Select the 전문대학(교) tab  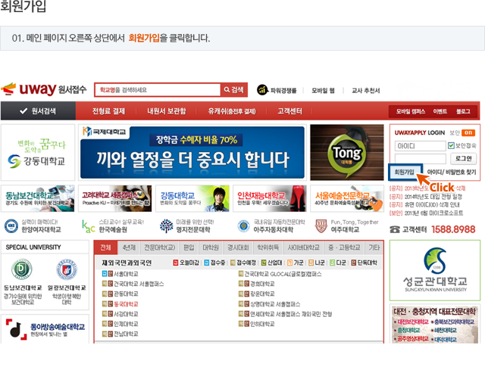[160, 247]
